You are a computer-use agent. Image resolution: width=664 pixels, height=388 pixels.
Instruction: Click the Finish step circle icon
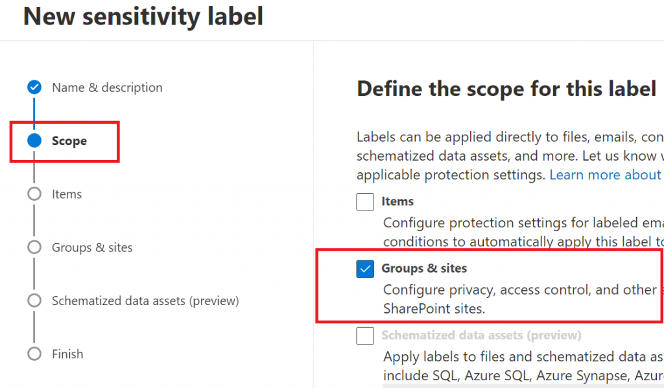tap(34, 354)
